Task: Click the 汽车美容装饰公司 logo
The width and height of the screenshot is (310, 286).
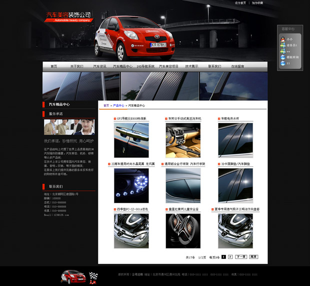Action: point(68,17)
